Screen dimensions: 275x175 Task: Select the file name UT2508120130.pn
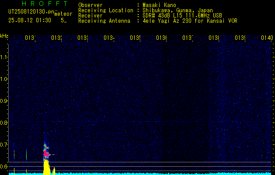[31, 11]
